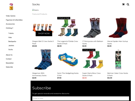
Task: Open the Backpacks subcategory
Action: coord(12,41)
